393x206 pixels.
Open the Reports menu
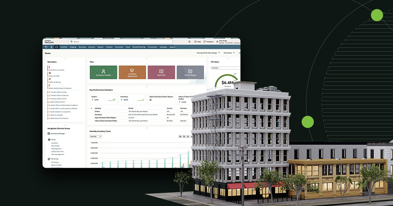[100, 47]
